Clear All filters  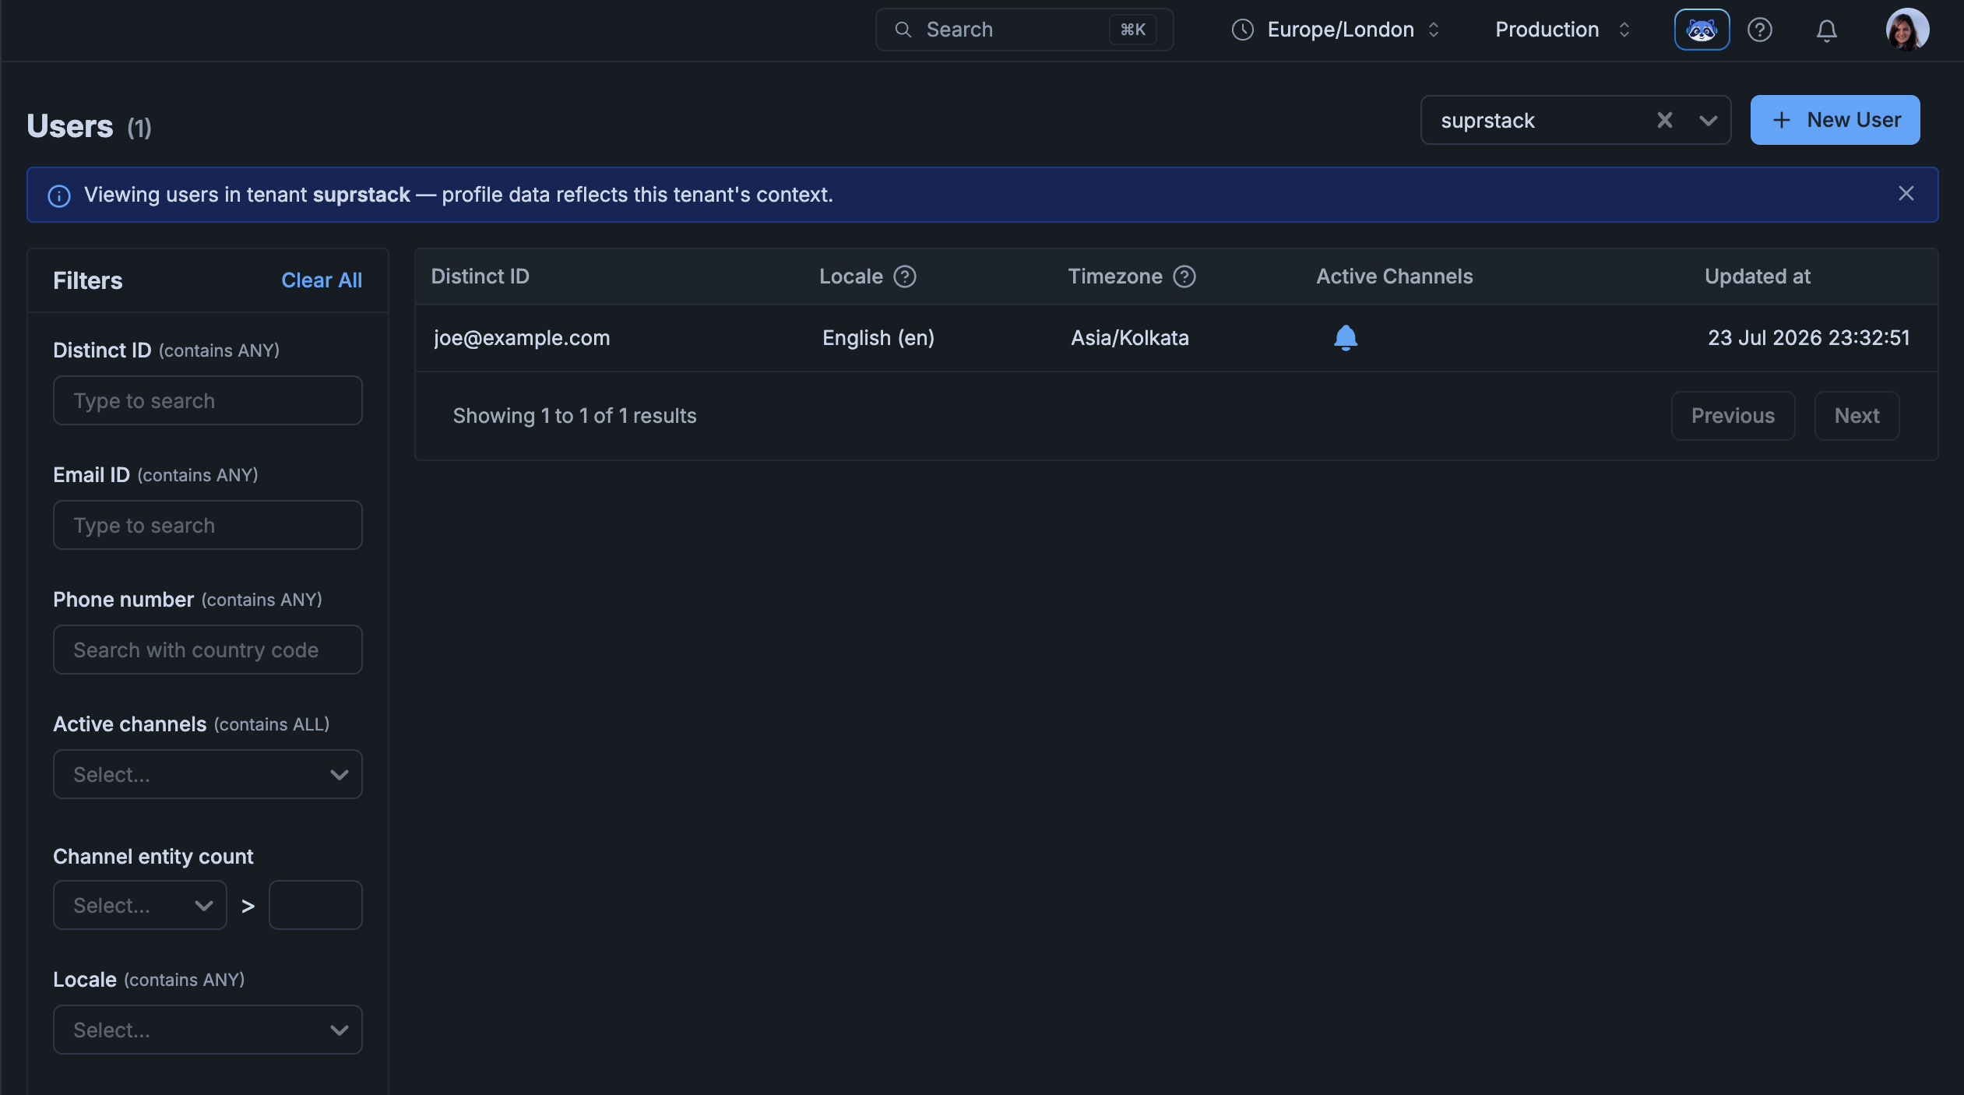322,280
